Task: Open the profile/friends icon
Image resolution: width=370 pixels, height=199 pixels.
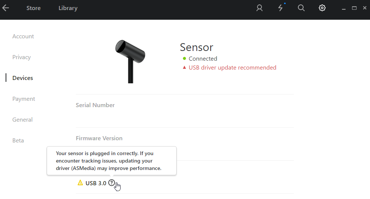Action: point(259,8)
